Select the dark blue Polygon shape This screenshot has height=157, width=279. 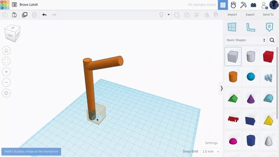click(x=251, y=140)
